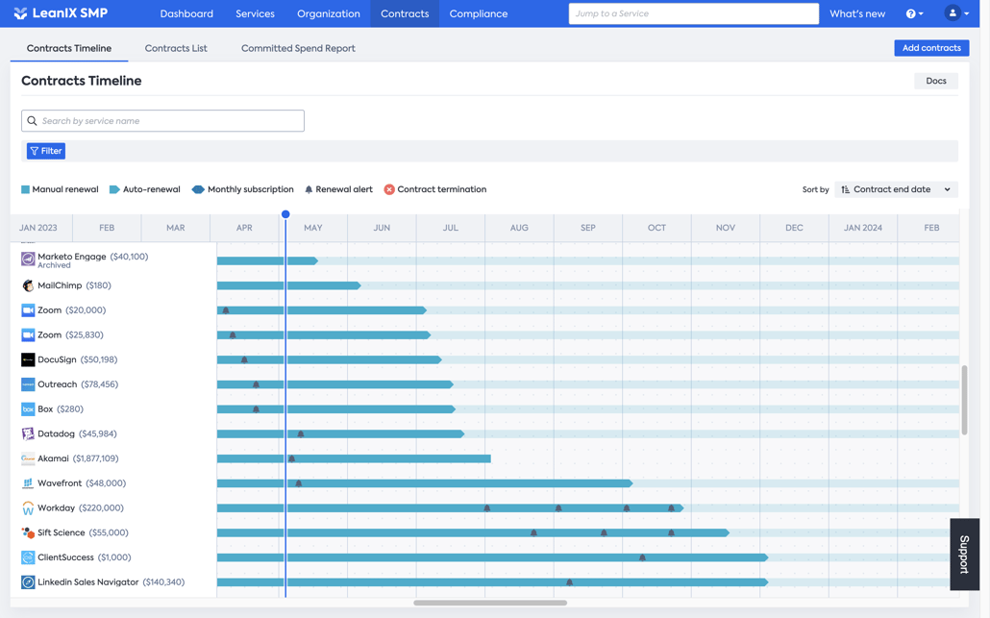Click the Datadog ($45,984) service name
The height and width of the screenshot is (618, 990).
pos(77,433)
